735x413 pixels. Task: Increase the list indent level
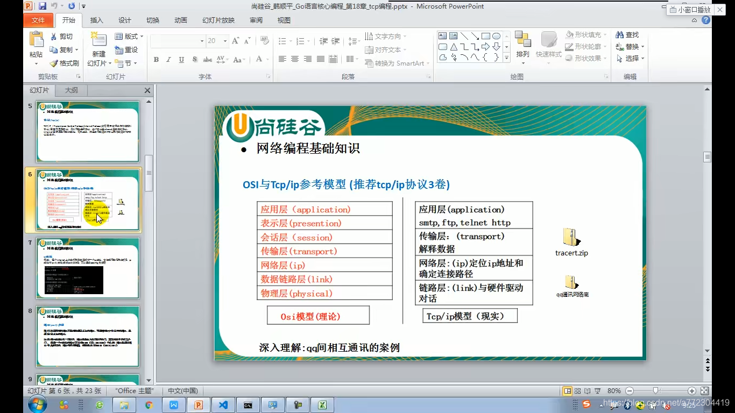point(336,41)
